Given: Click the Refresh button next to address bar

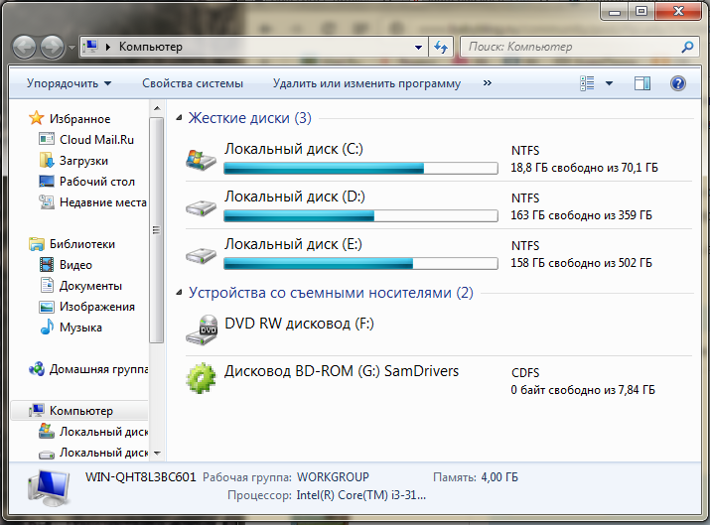Looking at the screenshot, I should pos(441,47).
